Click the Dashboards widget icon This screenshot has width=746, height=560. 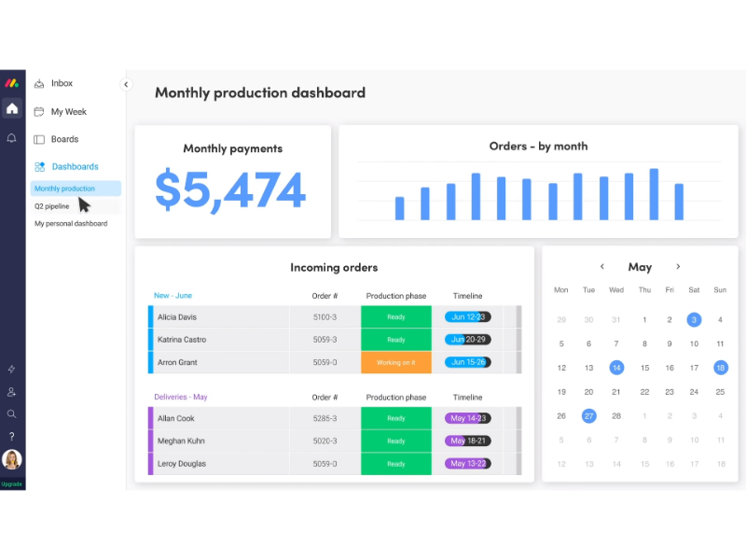click(x=39, y=167)
